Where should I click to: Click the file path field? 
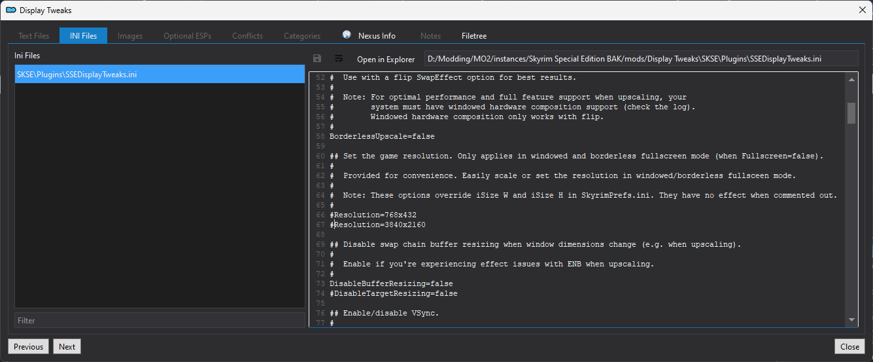pyautogui.click(x=641, y=58)
